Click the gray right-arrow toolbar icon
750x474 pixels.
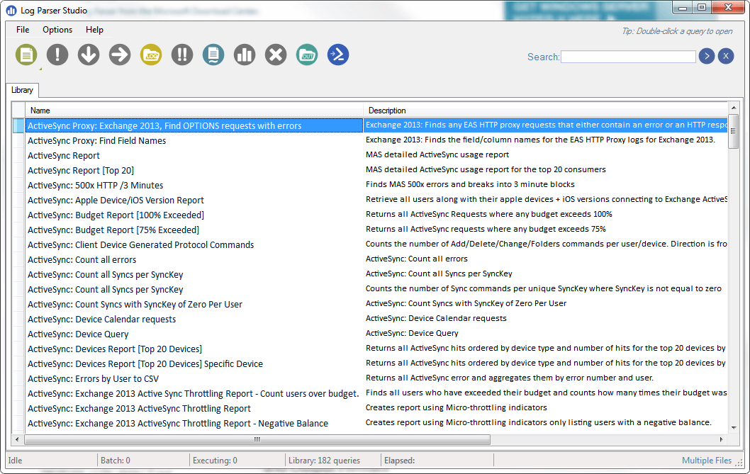(x=119, y=55)
